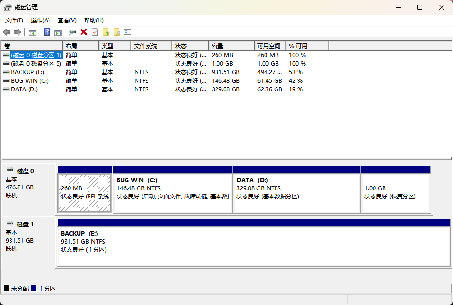Image resolution: width=453 pixels, height=305 pixels.
Task: Open Help via blue question mark icon
Action: click(x=47, y=32)
